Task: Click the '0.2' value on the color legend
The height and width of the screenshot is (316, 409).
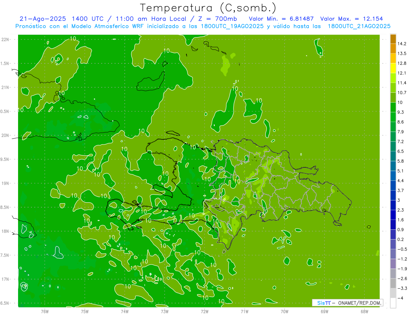Action: pos(401,239)
